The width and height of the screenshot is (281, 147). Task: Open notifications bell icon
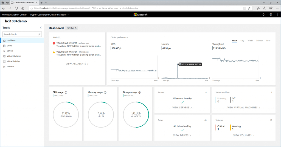click(263, 15)
